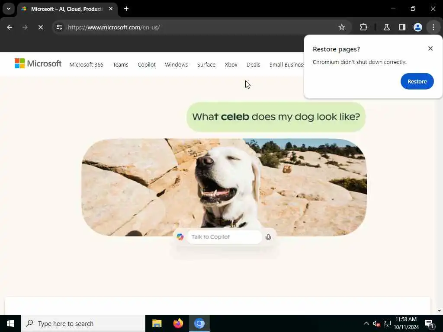Click the muted volume tray icon

376,323
